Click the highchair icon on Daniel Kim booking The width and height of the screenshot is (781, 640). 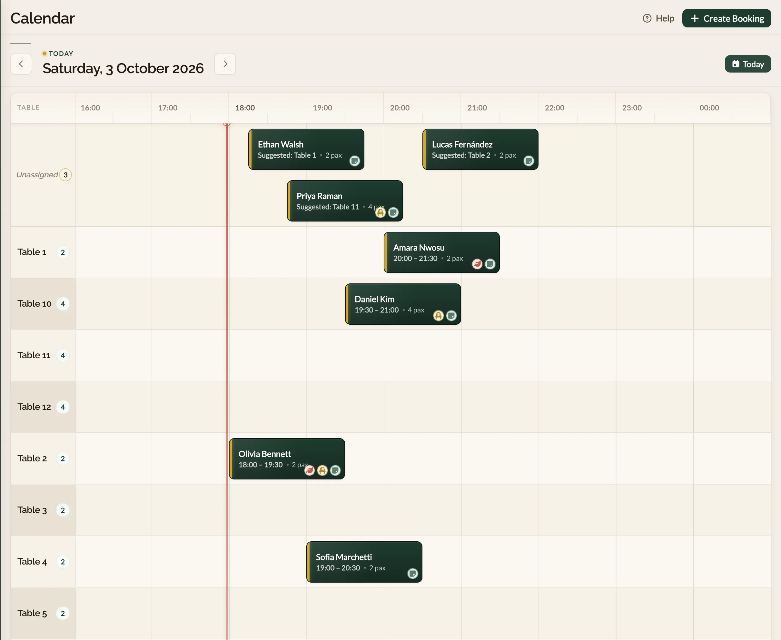tap(438, 316)
